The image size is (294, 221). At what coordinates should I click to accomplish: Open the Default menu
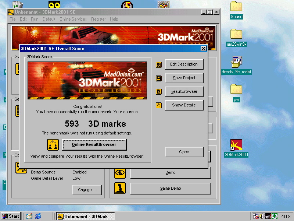(x=49, y=19)
